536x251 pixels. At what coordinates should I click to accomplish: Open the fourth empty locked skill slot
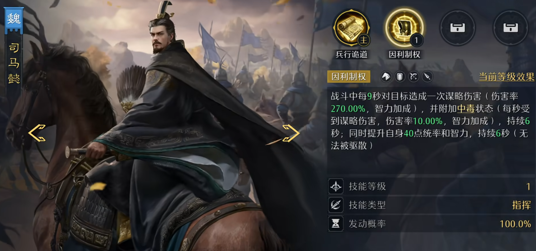click(510, 28)
